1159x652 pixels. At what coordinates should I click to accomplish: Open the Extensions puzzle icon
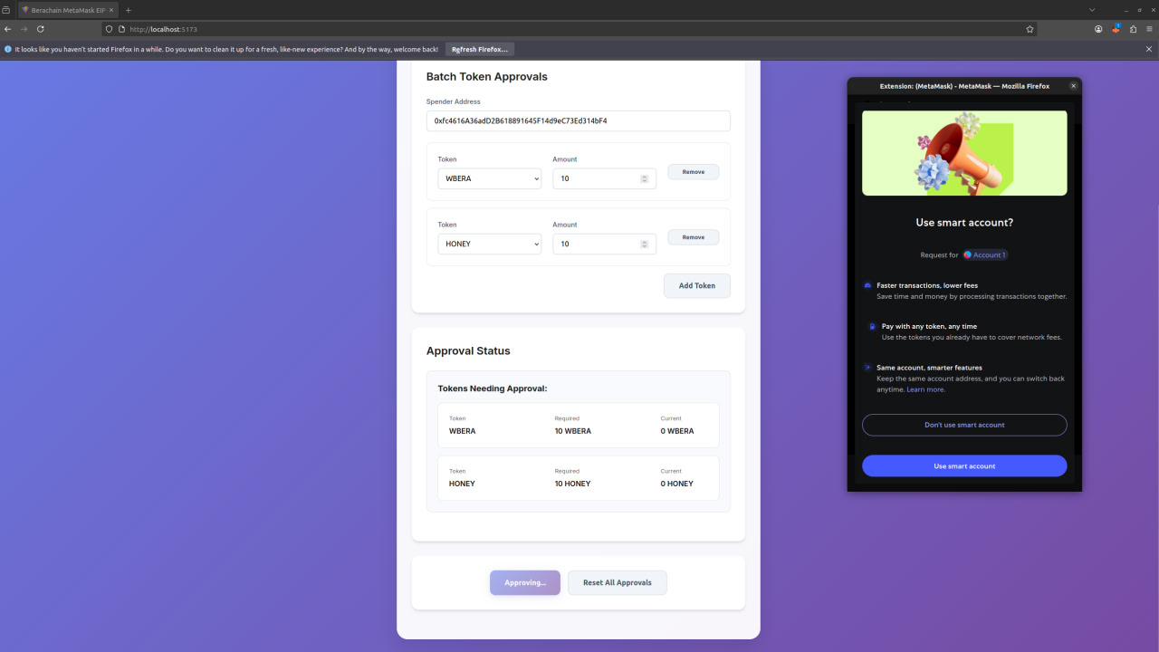click(1133, 29)
